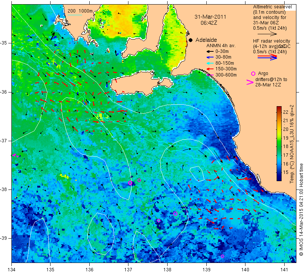
Task: Click the red 150-300m legend arrow
Action: (x=210, y=69)
